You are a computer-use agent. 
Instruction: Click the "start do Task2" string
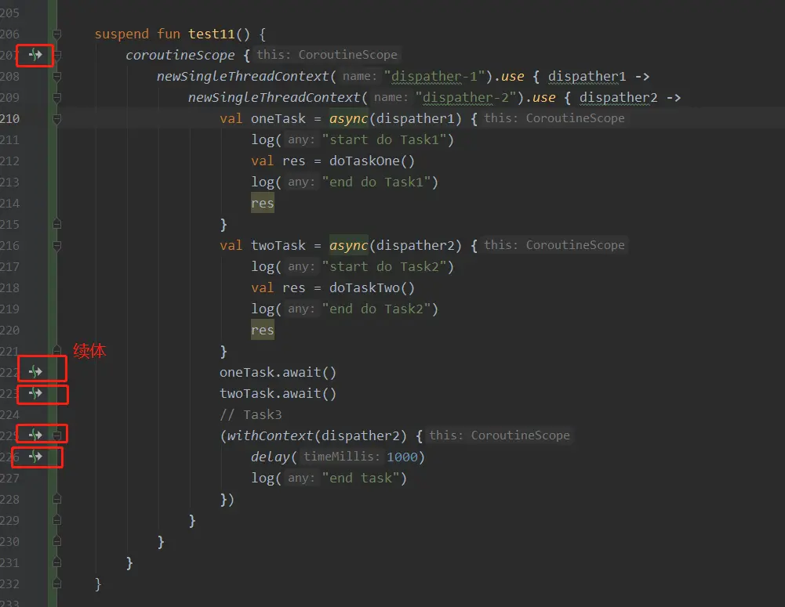tap(383, 267)
